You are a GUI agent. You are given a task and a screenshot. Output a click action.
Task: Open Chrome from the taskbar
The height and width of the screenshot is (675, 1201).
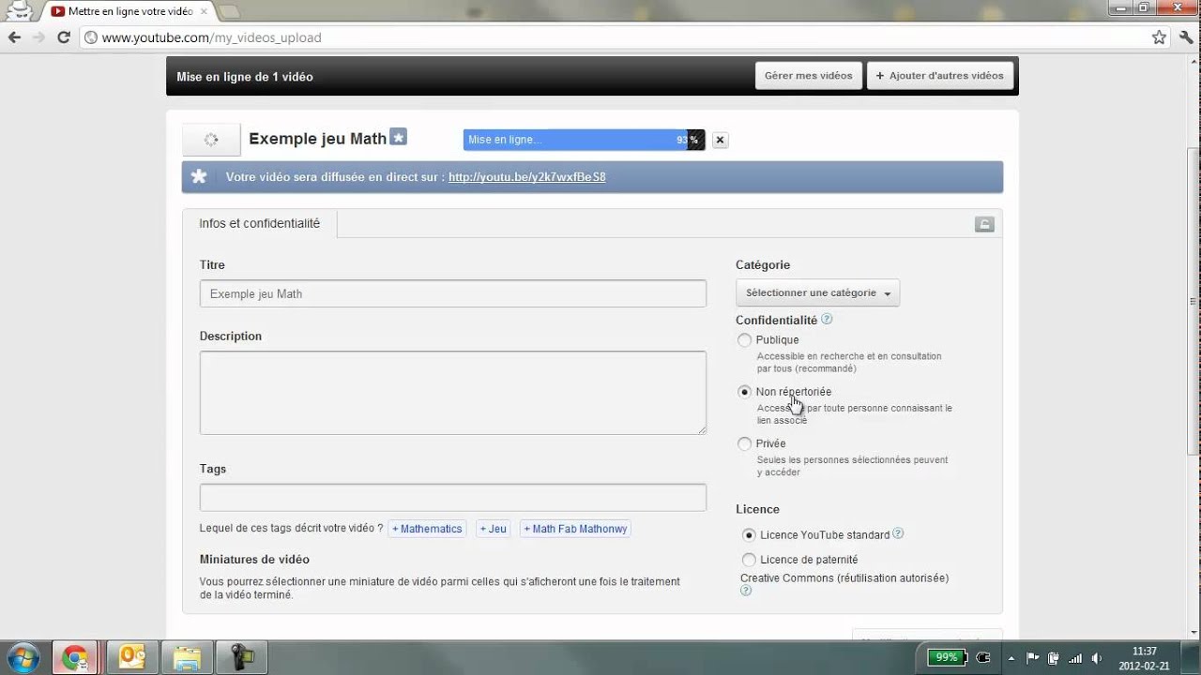(76, 657)
